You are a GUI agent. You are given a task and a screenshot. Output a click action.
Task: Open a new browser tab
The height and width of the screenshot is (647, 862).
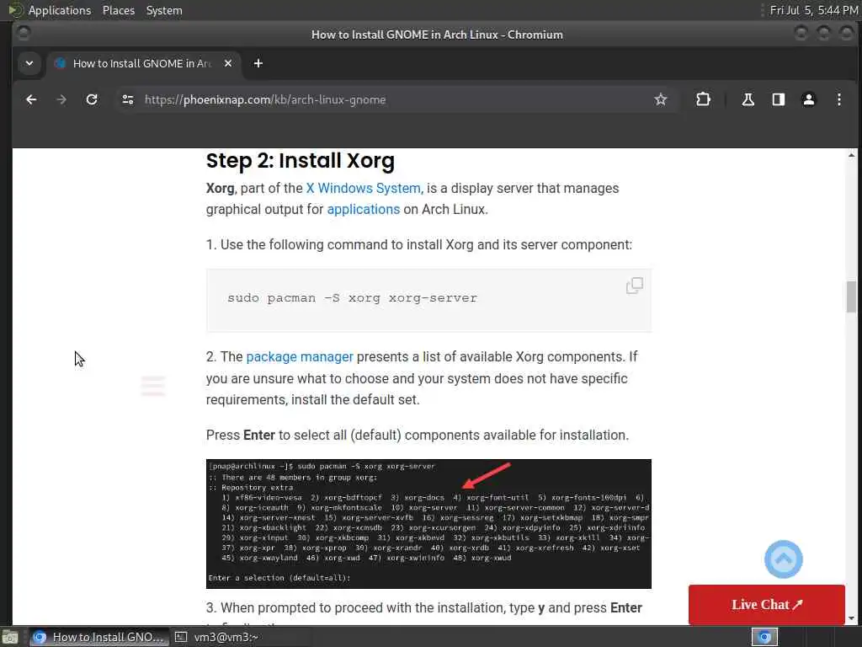258,63
